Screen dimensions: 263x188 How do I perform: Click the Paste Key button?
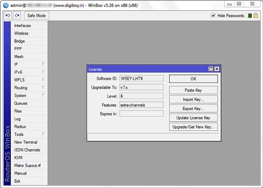[193, 90]
